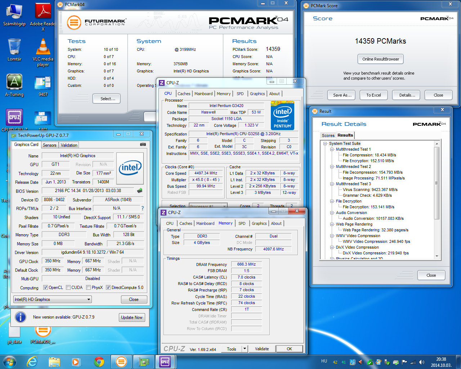
Task: Click the Windows Start orb
Action: pos(9,361)
